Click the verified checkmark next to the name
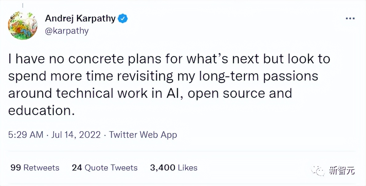 [122, 18]
